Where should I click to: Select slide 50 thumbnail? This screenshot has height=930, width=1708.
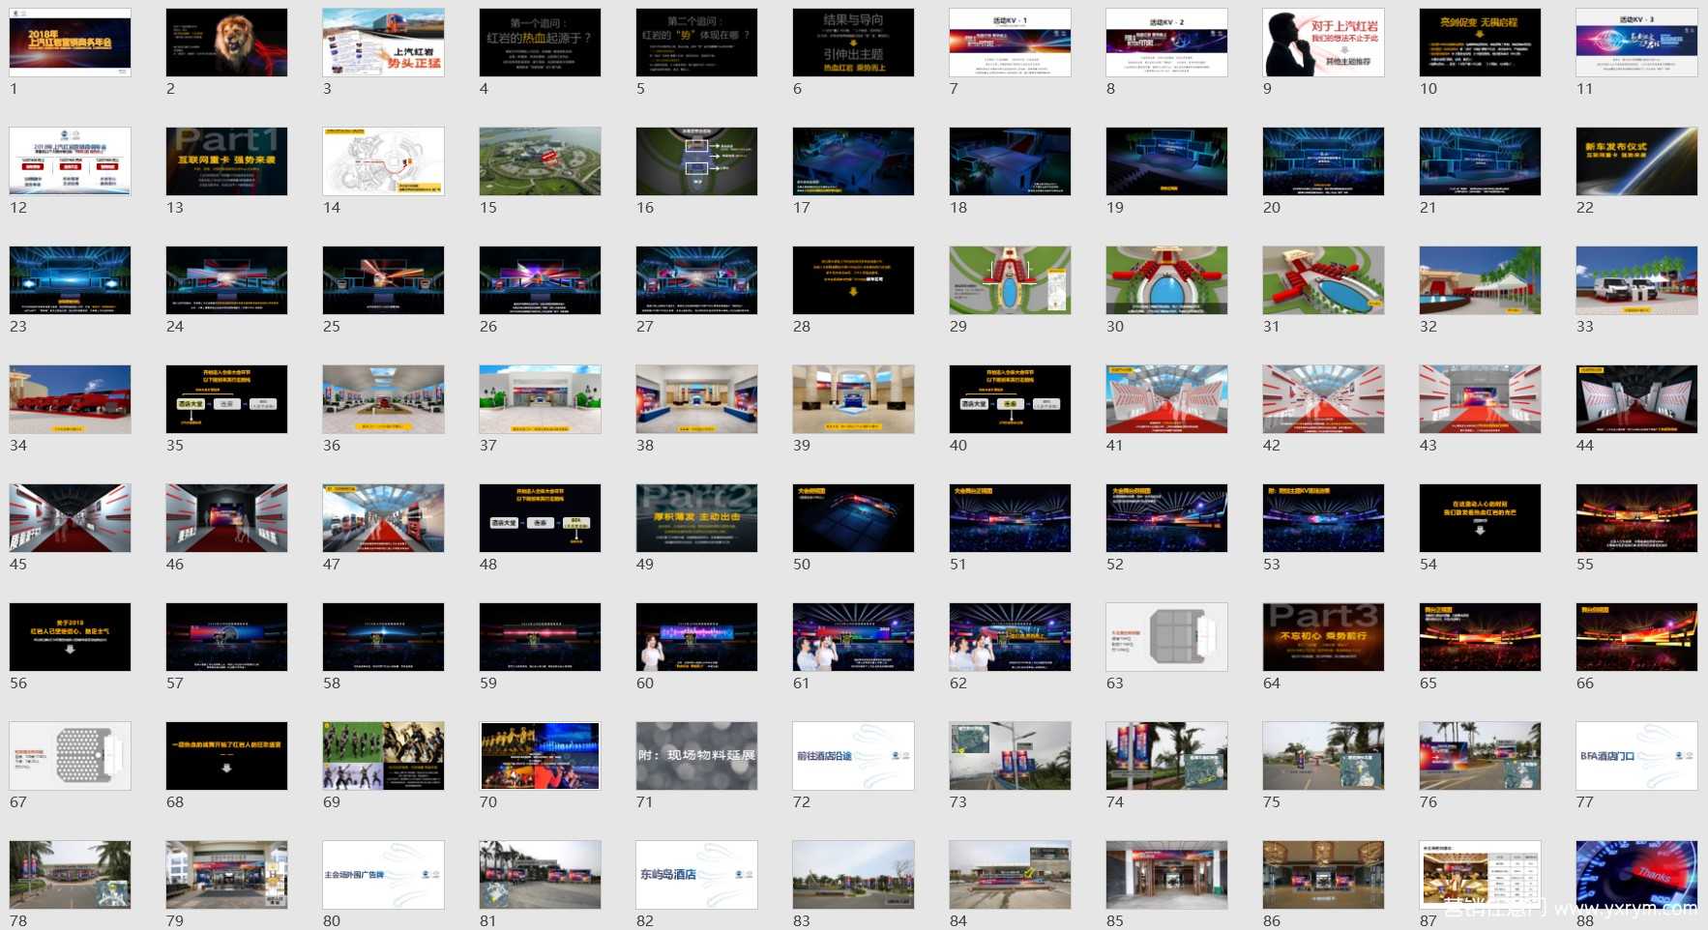[x=853, y=518]
